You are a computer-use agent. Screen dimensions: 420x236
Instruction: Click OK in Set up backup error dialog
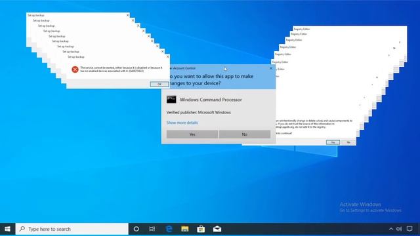click(x=159, y=84)
